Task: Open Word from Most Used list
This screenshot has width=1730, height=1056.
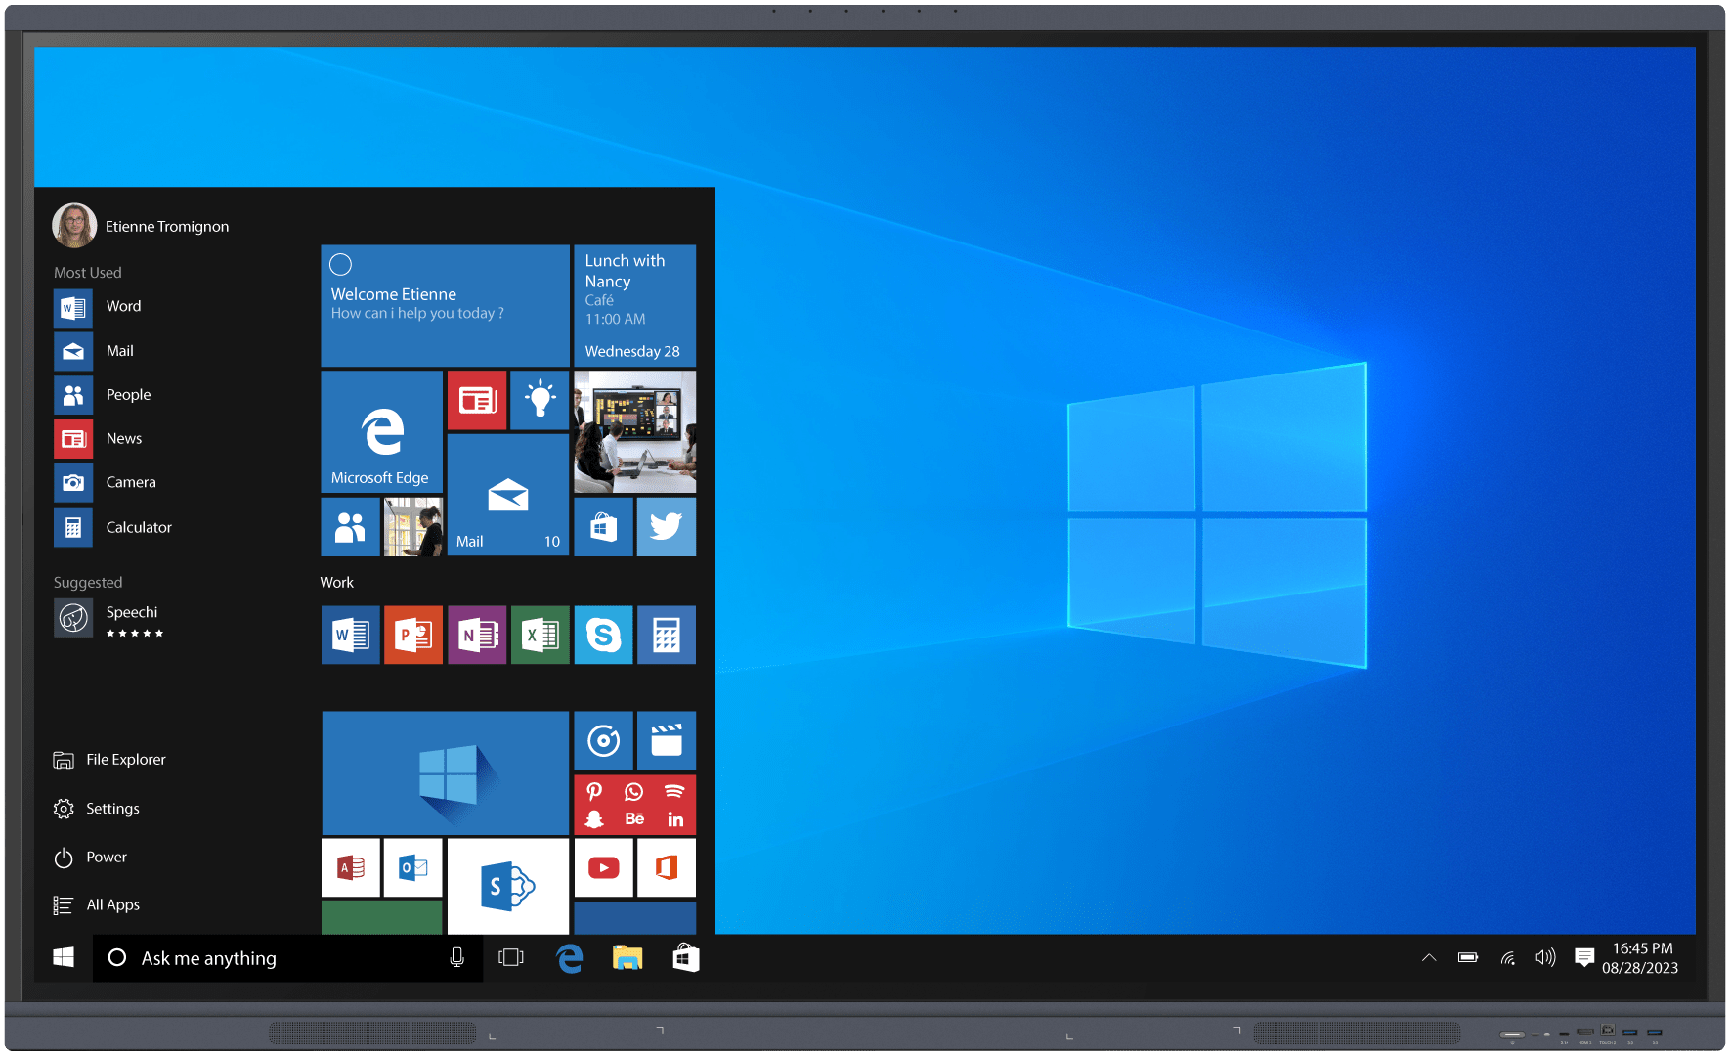Action: 98,307
